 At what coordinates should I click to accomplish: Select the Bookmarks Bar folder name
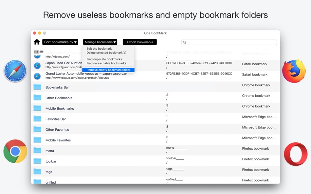click(x=57, y=87)
